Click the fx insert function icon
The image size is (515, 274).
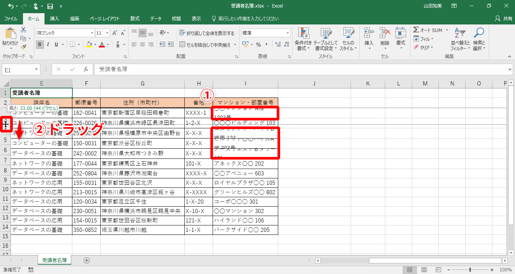click(86, 70)
